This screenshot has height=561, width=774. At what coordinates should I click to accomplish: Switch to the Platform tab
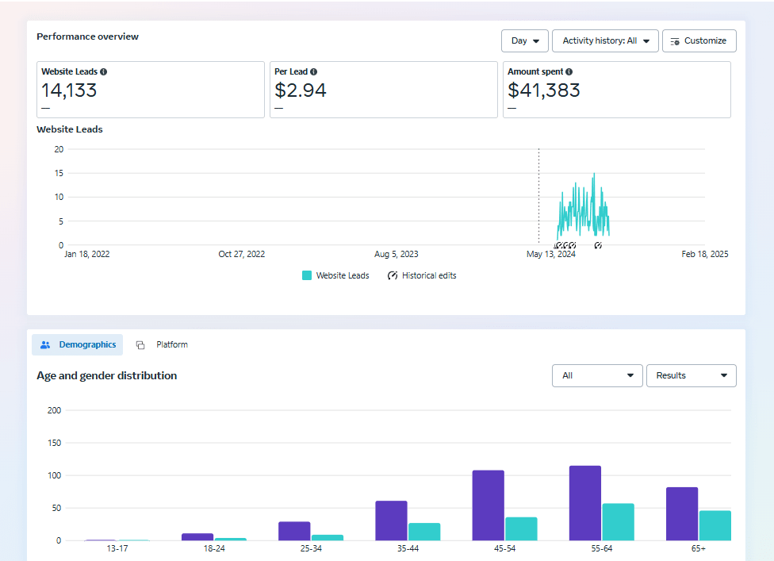click(x=171, y=345)
